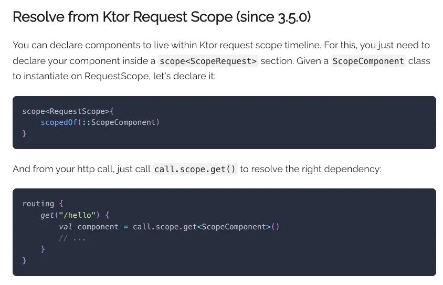Click the inline scope<ScopeRequest> code
Screen dimensions: 443x285
tap(208, 61)
